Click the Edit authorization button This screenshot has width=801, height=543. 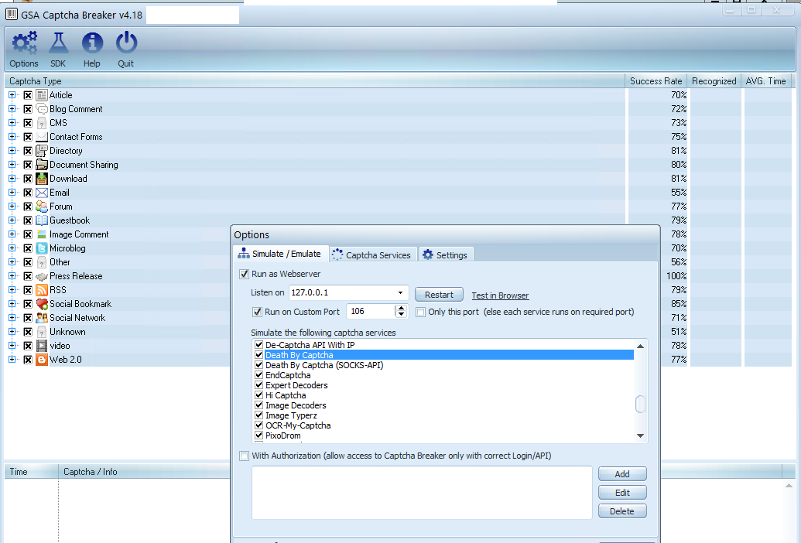pos(622,493)
